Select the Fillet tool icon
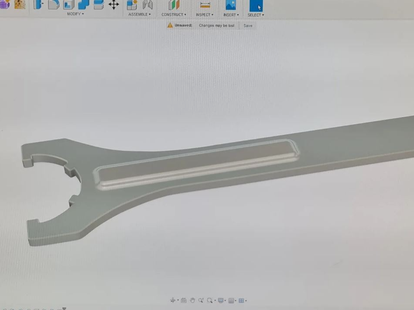Image resolution: width=414 pixels, height=310 pixels. [54, 4]
